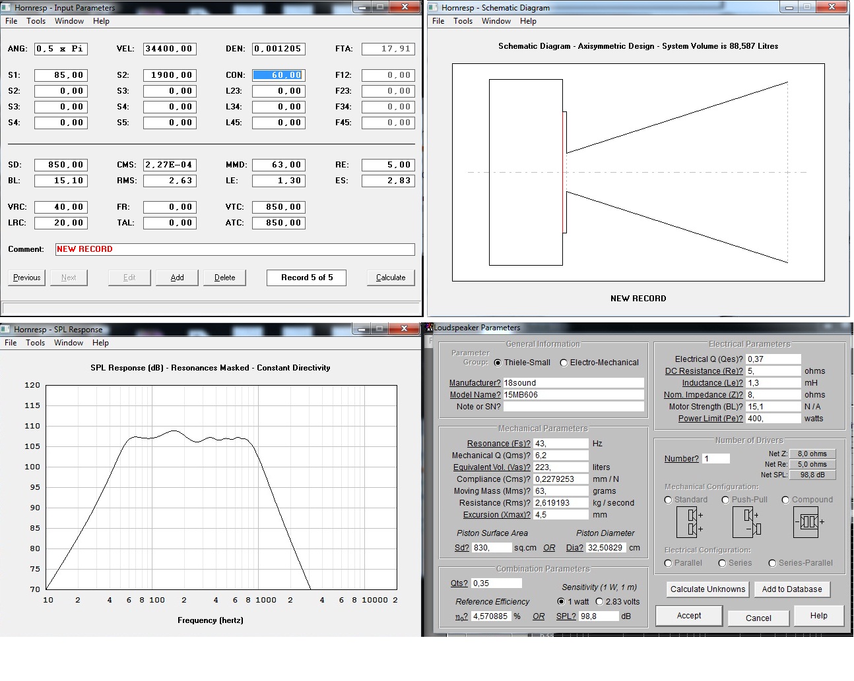Click the Manufacturer? link

[475, 383]
